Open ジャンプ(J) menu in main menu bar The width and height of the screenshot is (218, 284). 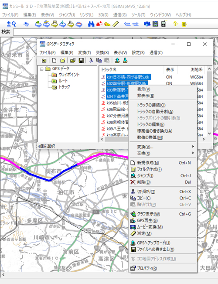click(67, 15)
